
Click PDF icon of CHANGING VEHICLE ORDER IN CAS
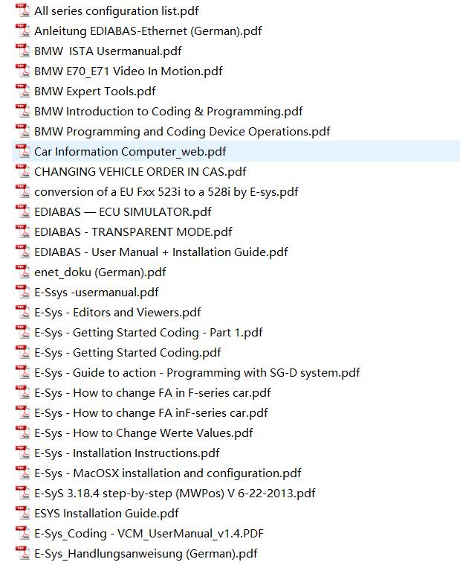(22, 171)
